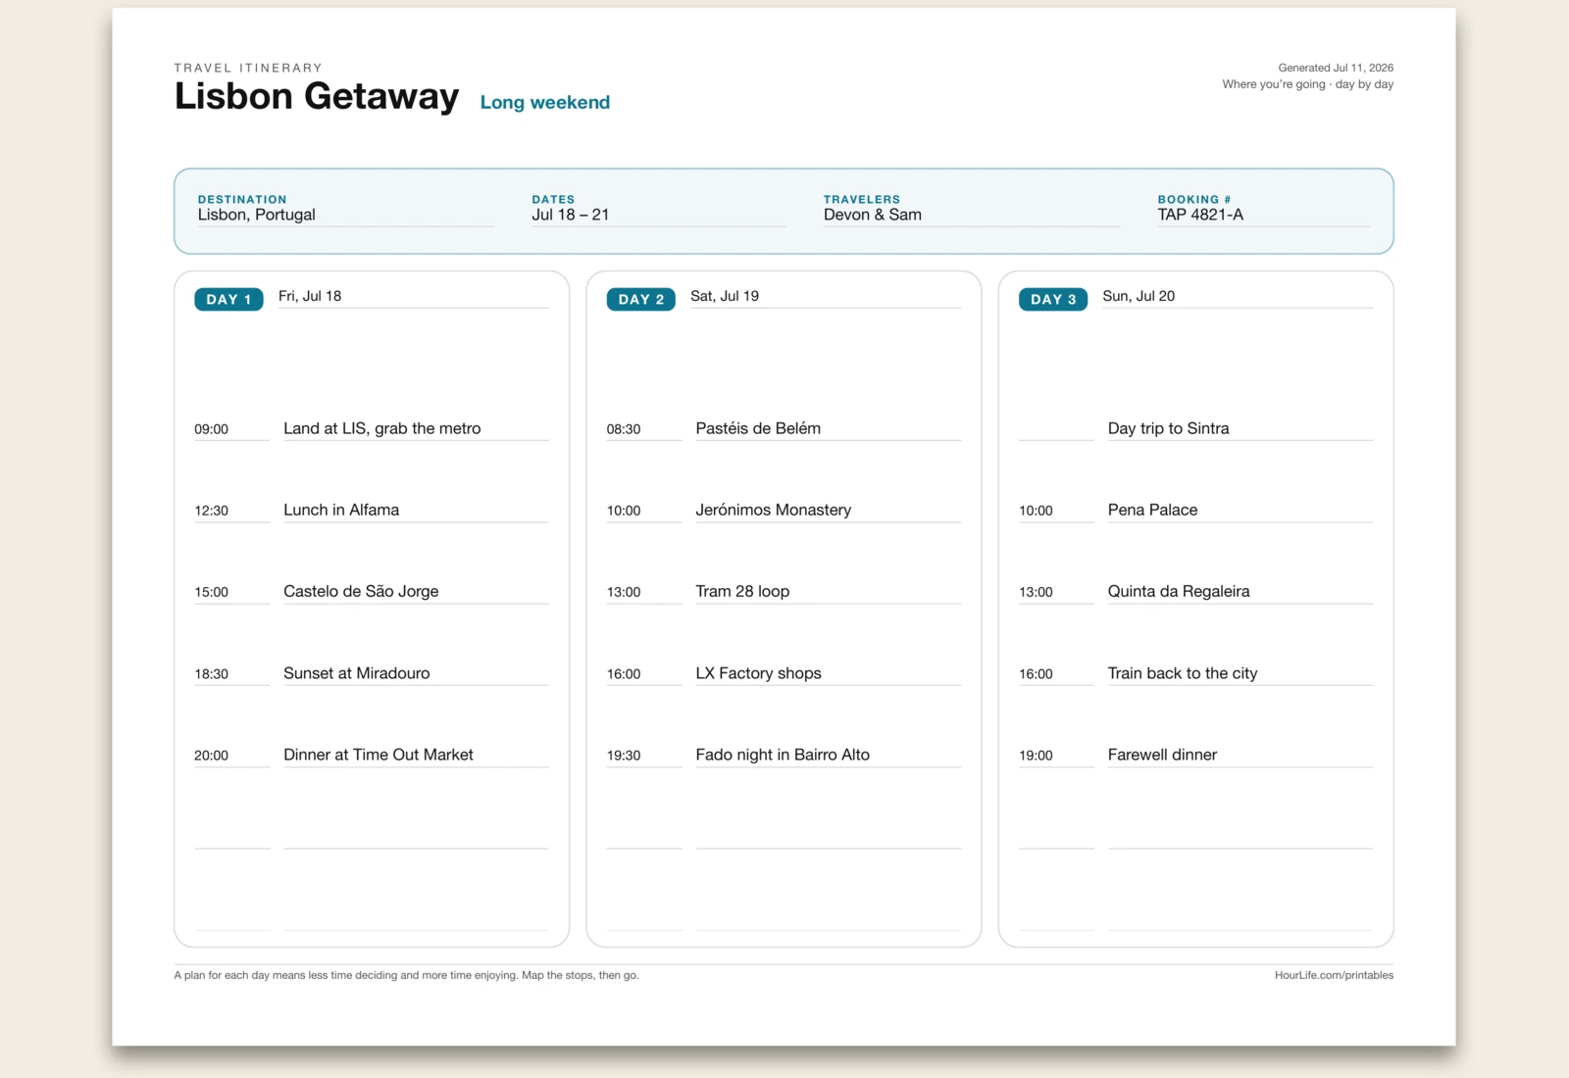Screen dimensions: 1569x1078
Task: Click the 18:30 time entry
Action: 212,674
